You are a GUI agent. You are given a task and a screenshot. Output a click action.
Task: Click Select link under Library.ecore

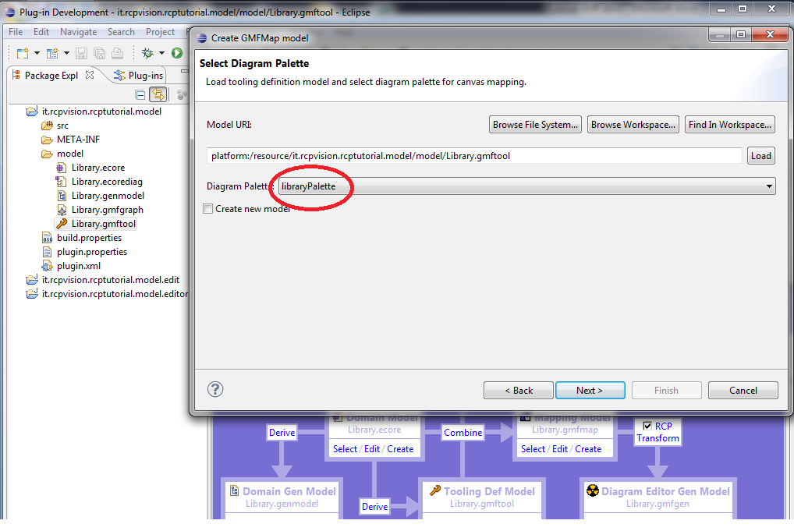tap(345, 449)
